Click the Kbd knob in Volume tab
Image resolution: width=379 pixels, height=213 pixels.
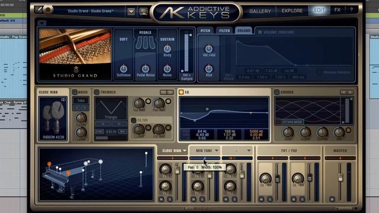(209, 69)
